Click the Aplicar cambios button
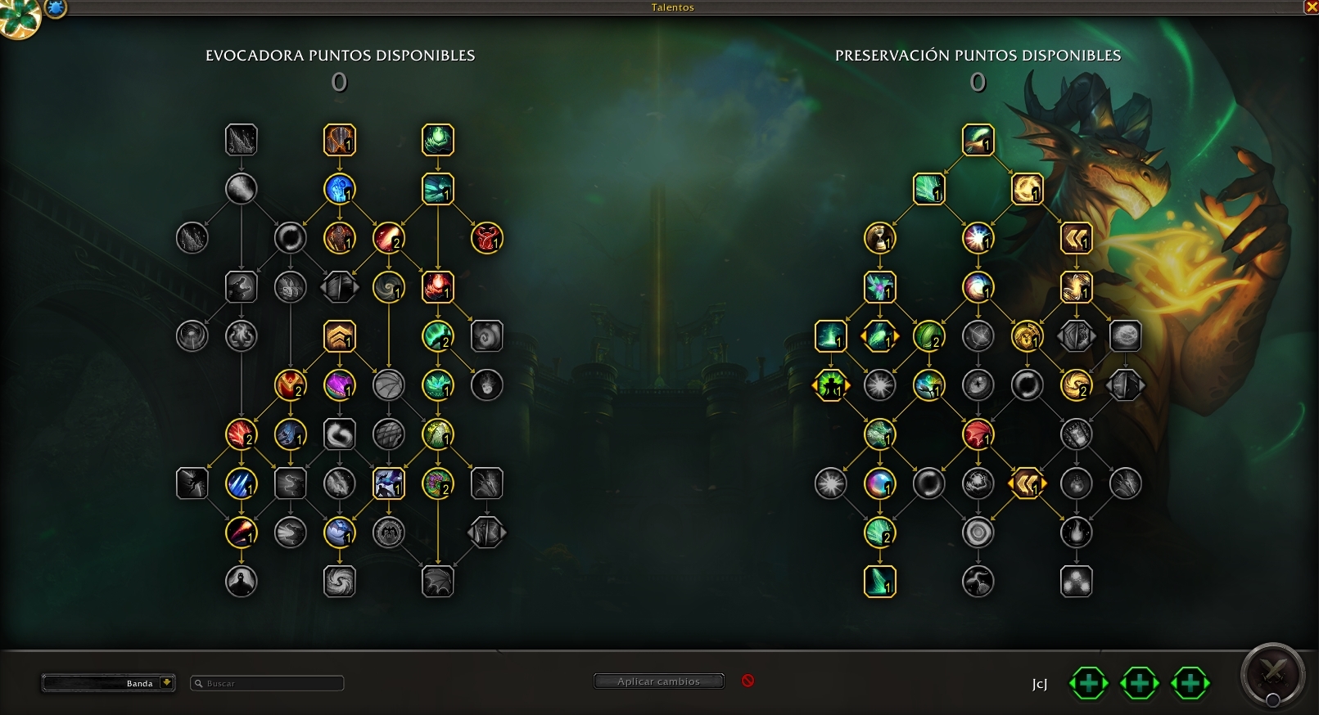 pos(659,681)
